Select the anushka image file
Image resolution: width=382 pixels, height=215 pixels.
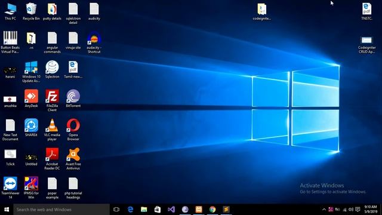coord(10,102)
